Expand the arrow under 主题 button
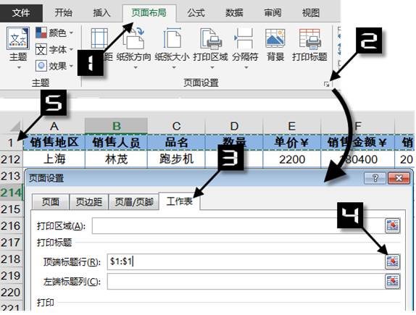Screen dimensions: 416x315 click(x=19, y=67)
